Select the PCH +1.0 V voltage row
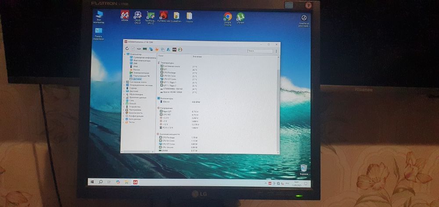Viewport: 439px width, 207px height. [179, 127]
